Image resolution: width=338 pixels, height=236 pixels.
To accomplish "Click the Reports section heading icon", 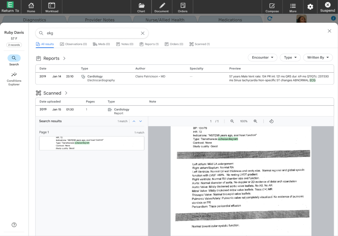I will click(39, 58).
